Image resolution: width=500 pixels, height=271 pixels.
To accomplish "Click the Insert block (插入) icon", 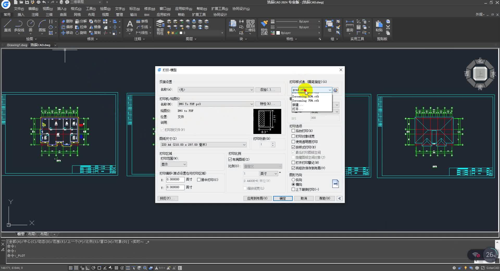I will [232, 26].
